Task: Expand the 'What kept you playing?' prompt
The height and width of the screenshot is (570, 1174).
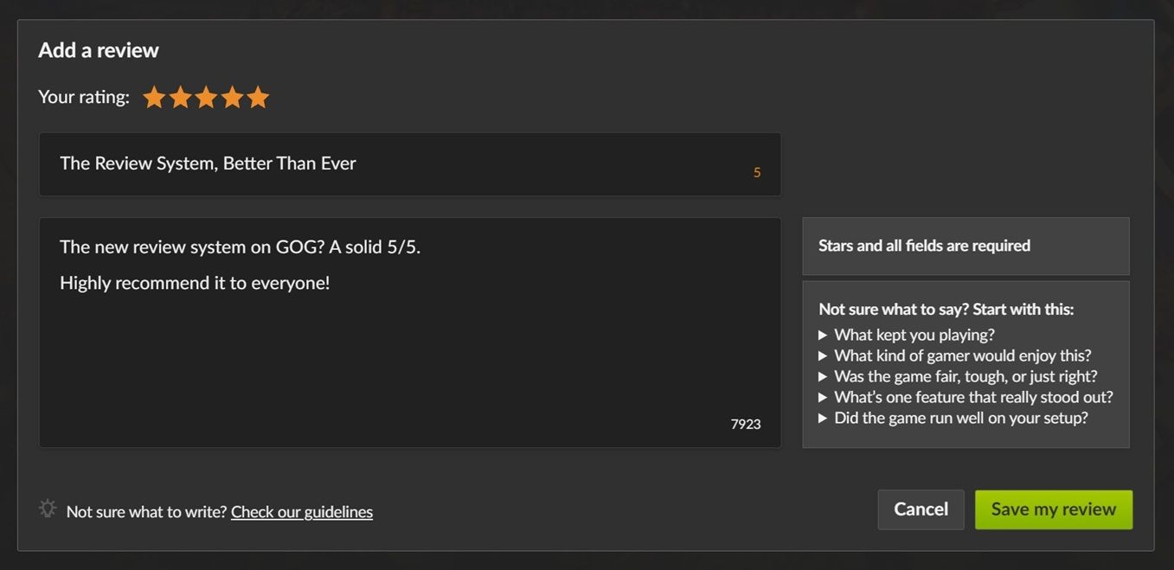Action: pyautogui.click(x=914, y=335)
